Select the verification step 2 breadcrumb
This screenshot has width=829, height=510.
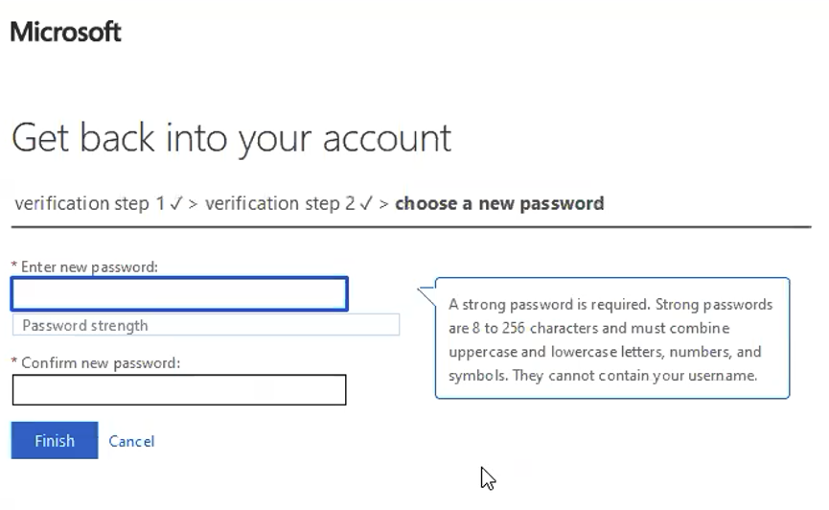(280, 203)
